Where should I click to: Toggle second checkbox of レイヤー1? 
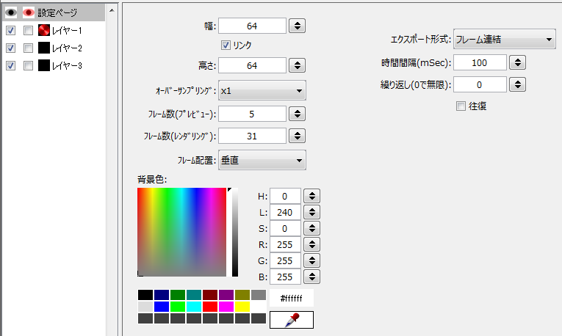[28, 30]
